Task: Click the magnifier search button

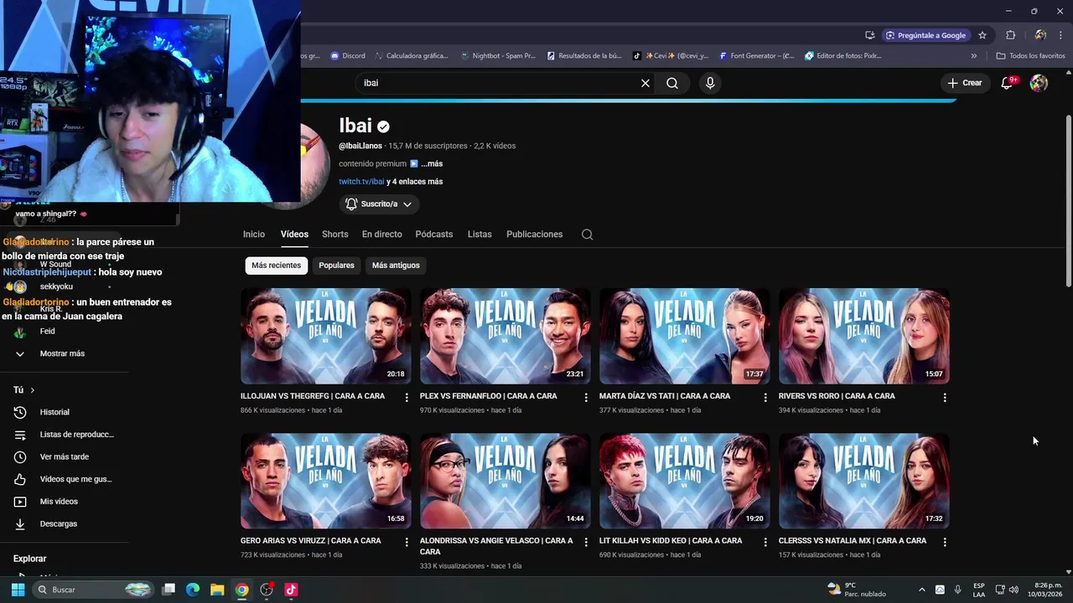Action: tap(672, 83)
